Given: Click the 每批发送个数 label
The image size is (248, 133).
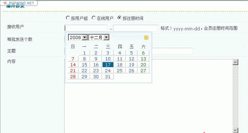Looking at the screenshot, I should [20, 39].
